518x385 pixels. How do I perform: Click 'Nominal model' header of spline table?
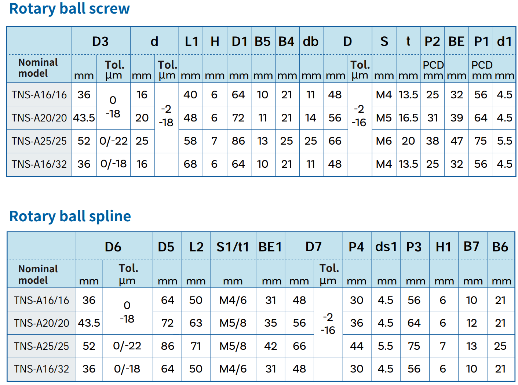(38, 275)
